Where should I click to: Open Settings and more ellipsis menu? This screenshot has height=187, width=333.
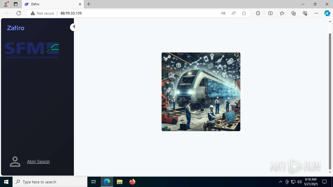click(316, 13)
